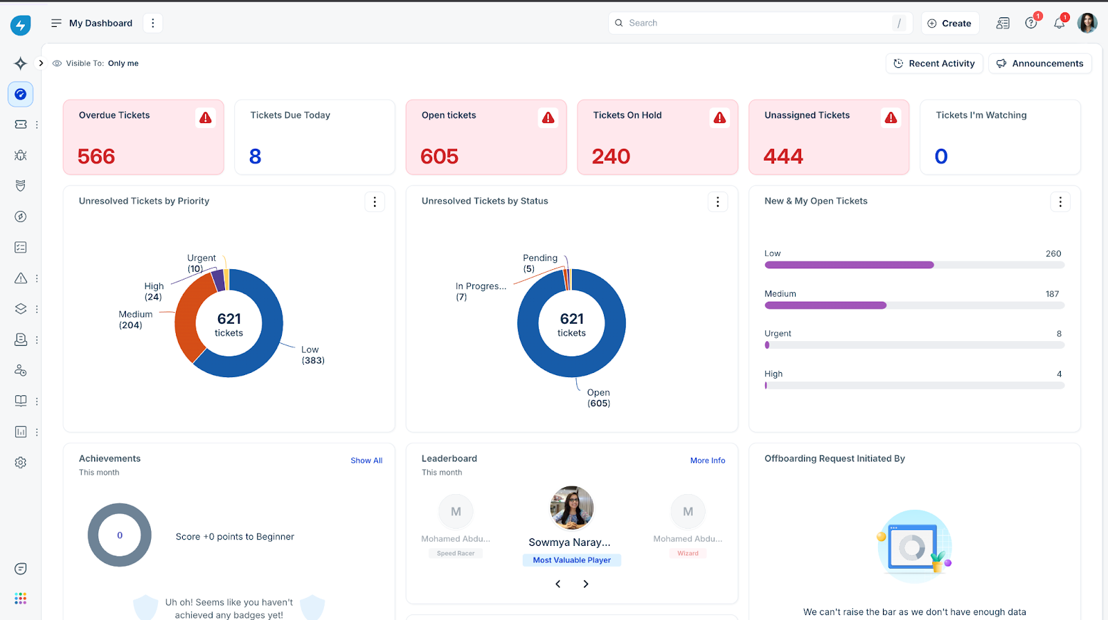The width and height of the screenshot is (1108, 620).
Task: Focus the Search input field
Action: click(x=760, y=23)
